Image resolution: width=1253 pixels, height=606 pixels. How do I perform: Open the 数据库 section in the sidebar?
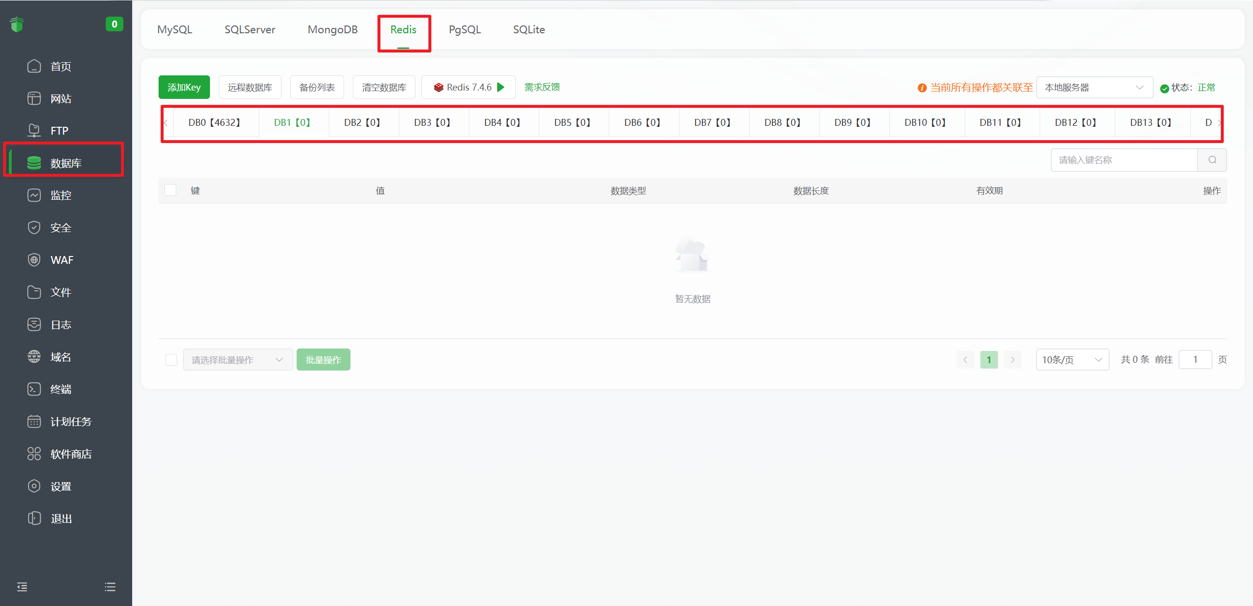66,162
